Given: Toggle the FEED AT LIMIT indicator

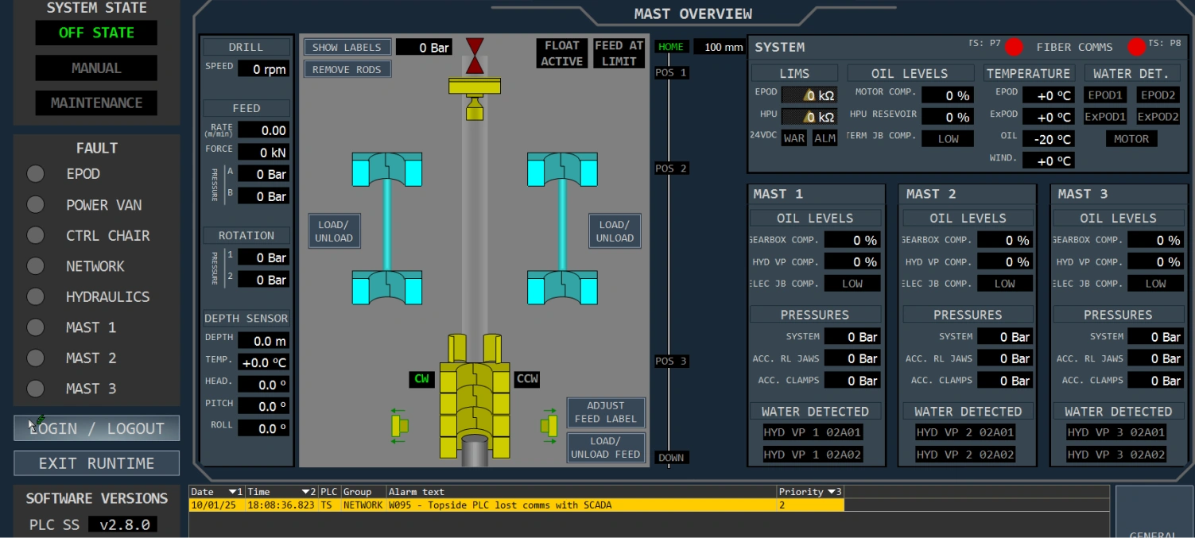Looking at the screenshot, I should point(619,53).
